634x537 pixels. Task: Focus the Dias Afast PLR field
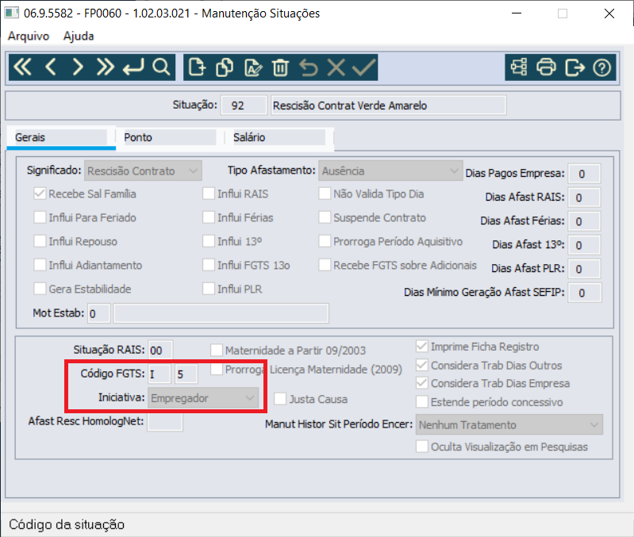point(584,269)
